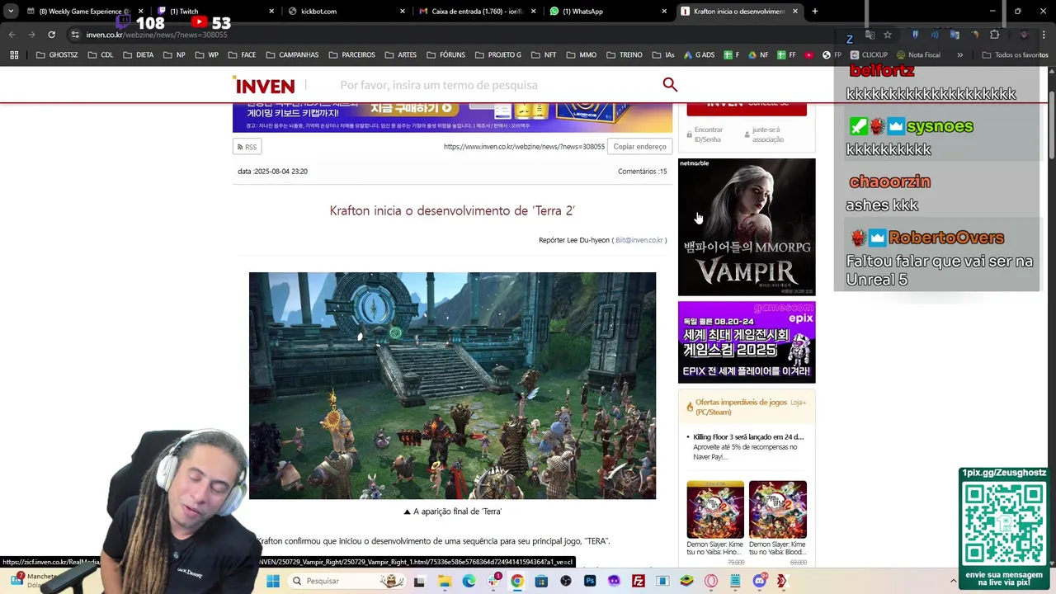Go back with the browser back arrow
Image resolution: width=1056 pixels, height=594 pixels.
coord(12,35)
